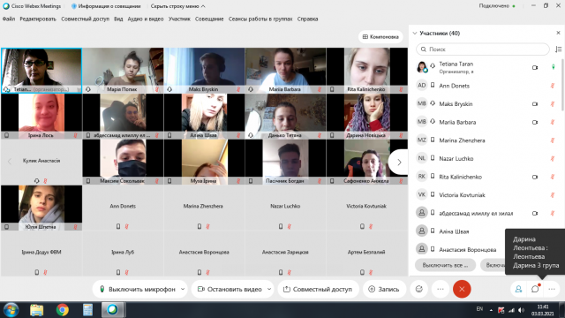Click Совместный доступ share button
565x318 pixels.
[x=318, y=289]
